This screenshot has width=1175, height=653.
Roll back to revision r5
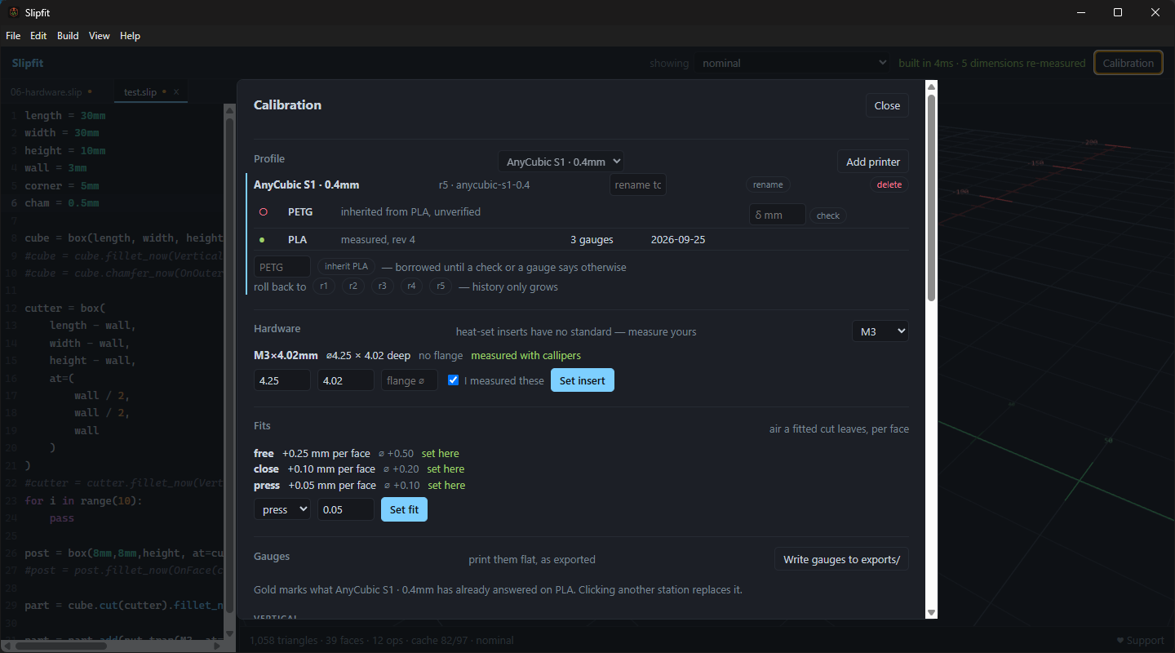tap(441, 287)
